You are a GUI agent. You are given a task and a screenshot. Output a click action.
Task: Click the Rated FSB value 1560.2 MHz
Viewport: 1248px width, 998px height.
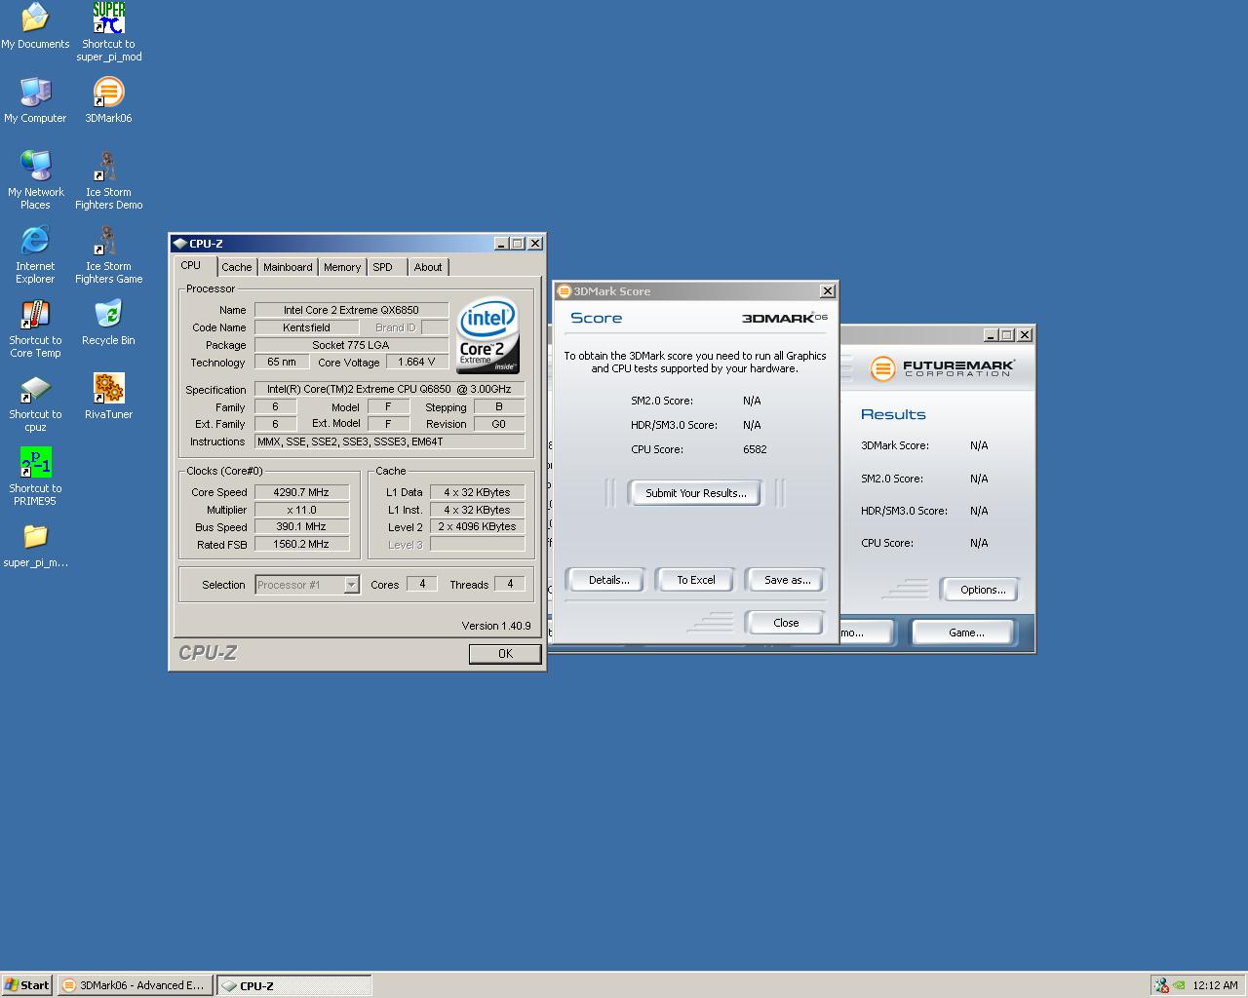pos(301,544)
